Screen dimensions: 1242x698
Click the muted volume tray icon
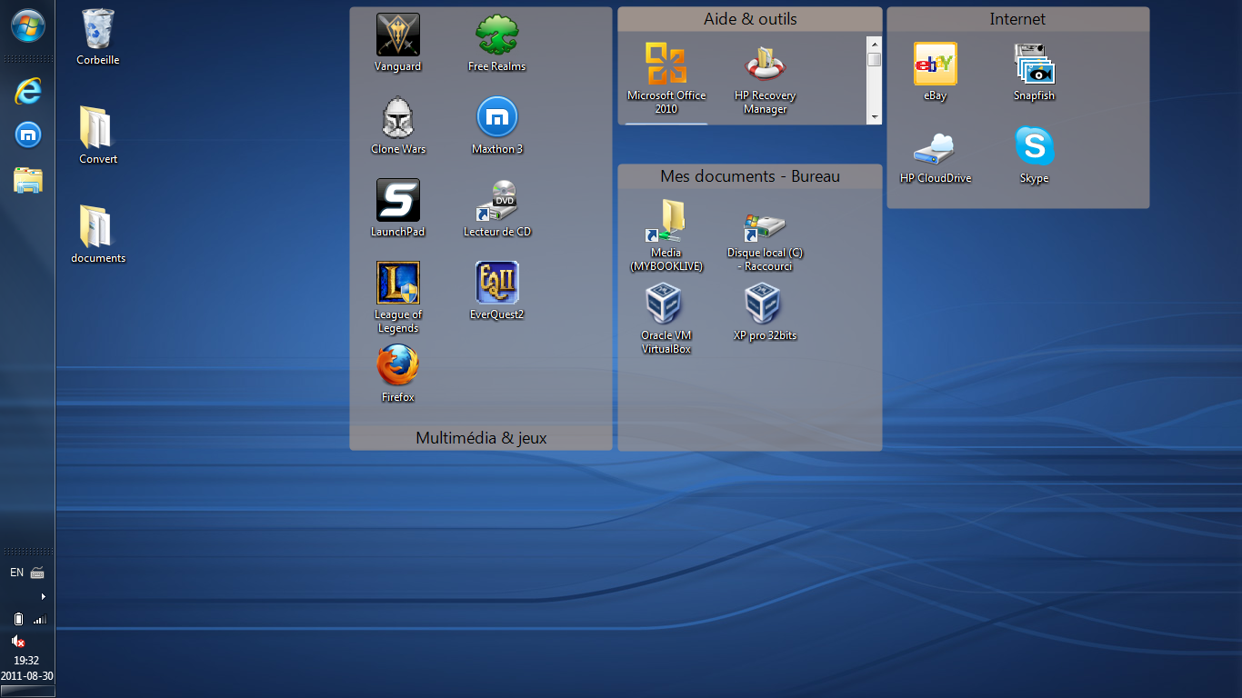pos(18,641)
